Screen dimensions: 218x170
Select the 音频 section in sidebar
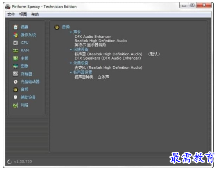pyautogui.click(x=25, y=90)
